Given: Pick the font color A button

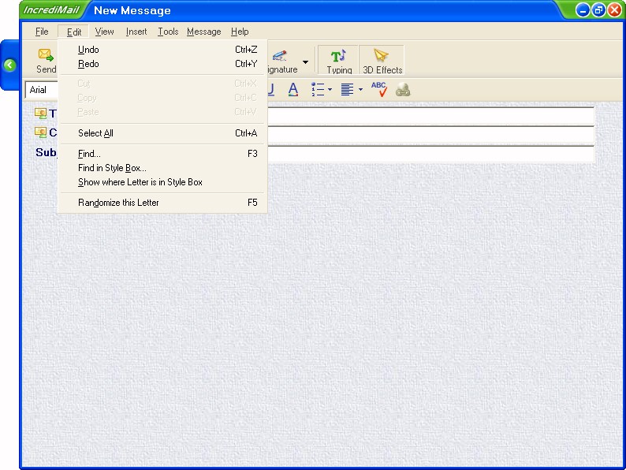Looking at the screenshot, I should tap(293, 90).
